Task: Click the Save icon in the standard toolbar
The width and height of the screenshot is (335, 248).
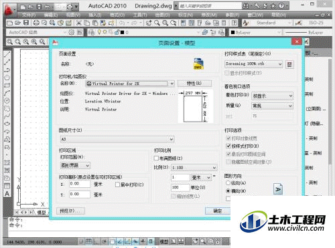Action: click(26, 23)
